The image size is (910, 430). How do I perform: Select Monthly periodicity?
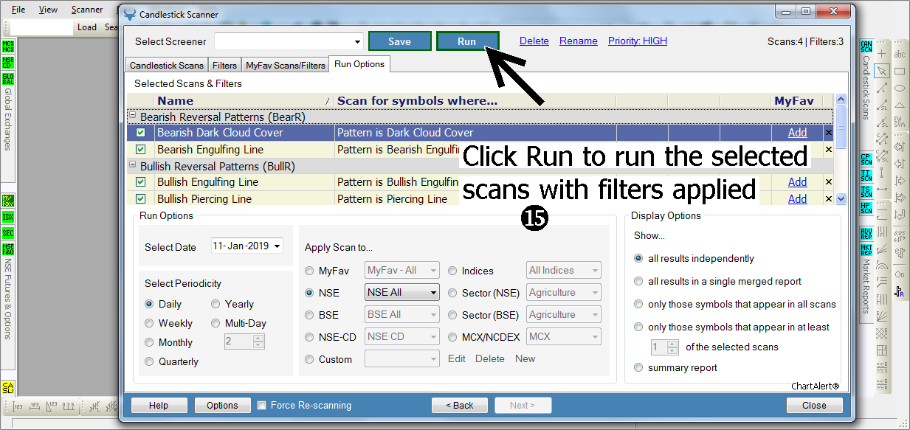[149, 342]
